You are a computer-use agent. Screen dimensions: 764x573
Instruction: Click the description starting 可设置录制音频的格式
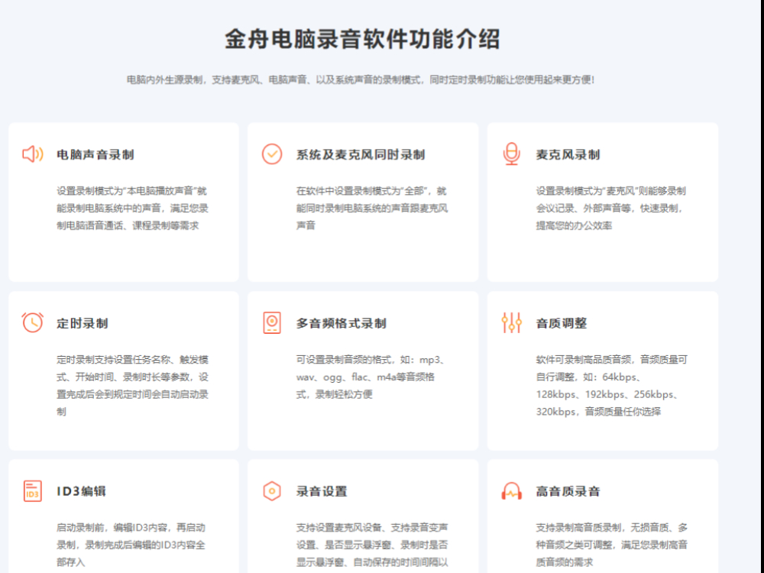click(371, 377)
